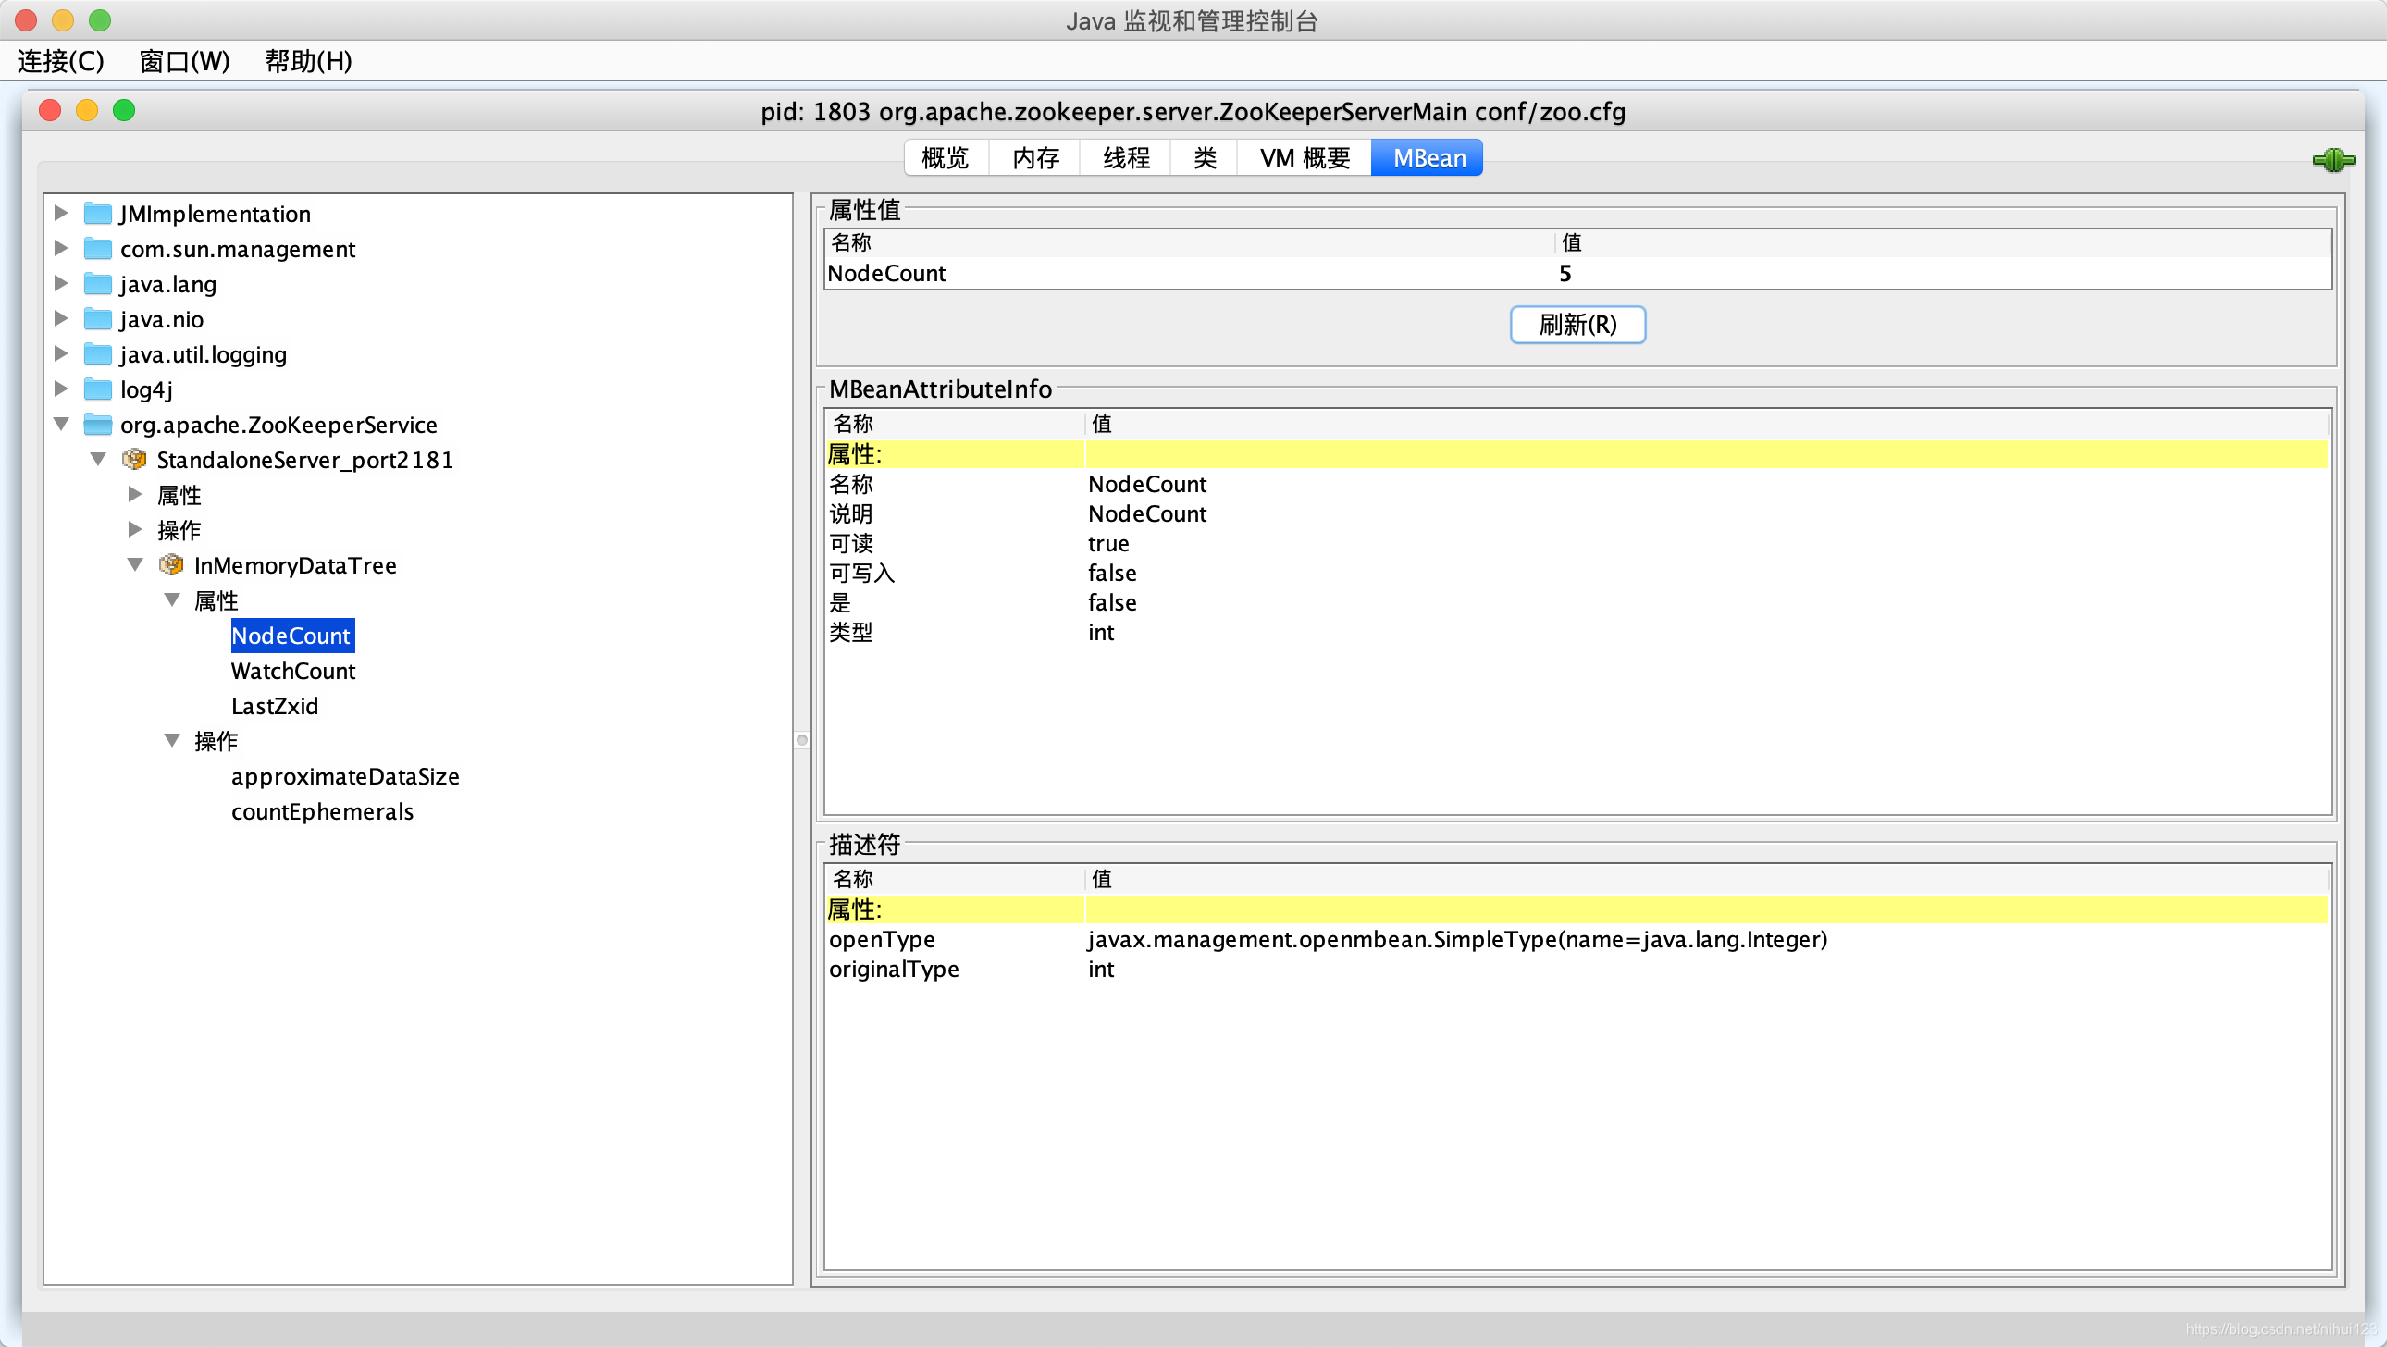The image size is (2387, 1347).
Task: Click the inner window green zoom button
Action: (x=124, y=110)
